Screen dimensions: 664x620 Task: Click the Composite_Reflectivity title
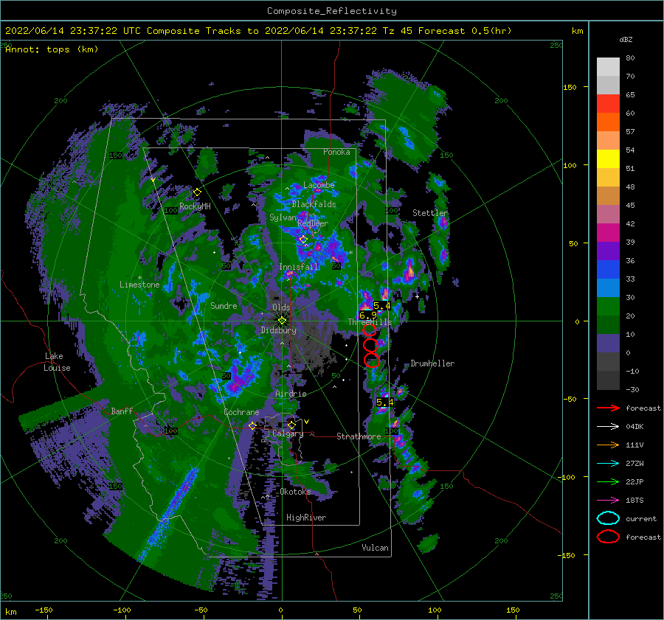pos(332,11)
